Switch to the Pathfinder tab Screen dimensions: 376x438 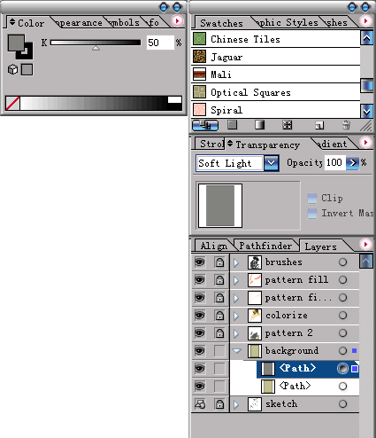(265, 246)
